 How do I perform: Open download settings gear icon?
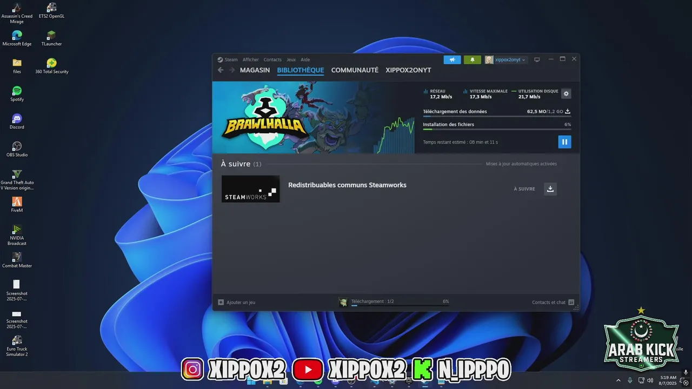pyautogui.click(x=566, y=93)
